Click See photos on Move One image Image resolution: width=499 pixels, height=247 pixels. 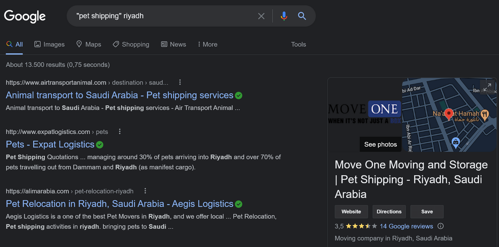380,144
